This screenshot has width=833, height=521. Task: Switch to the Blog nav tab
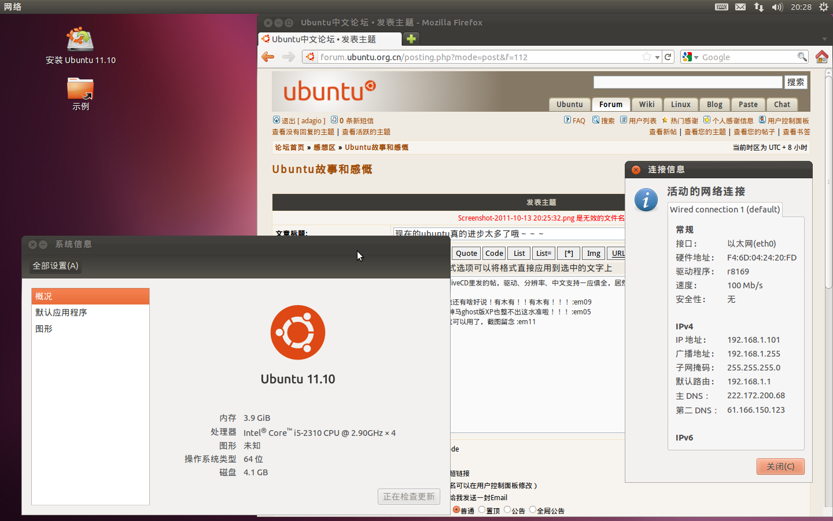pyautogui.click(x=714, y=104)
